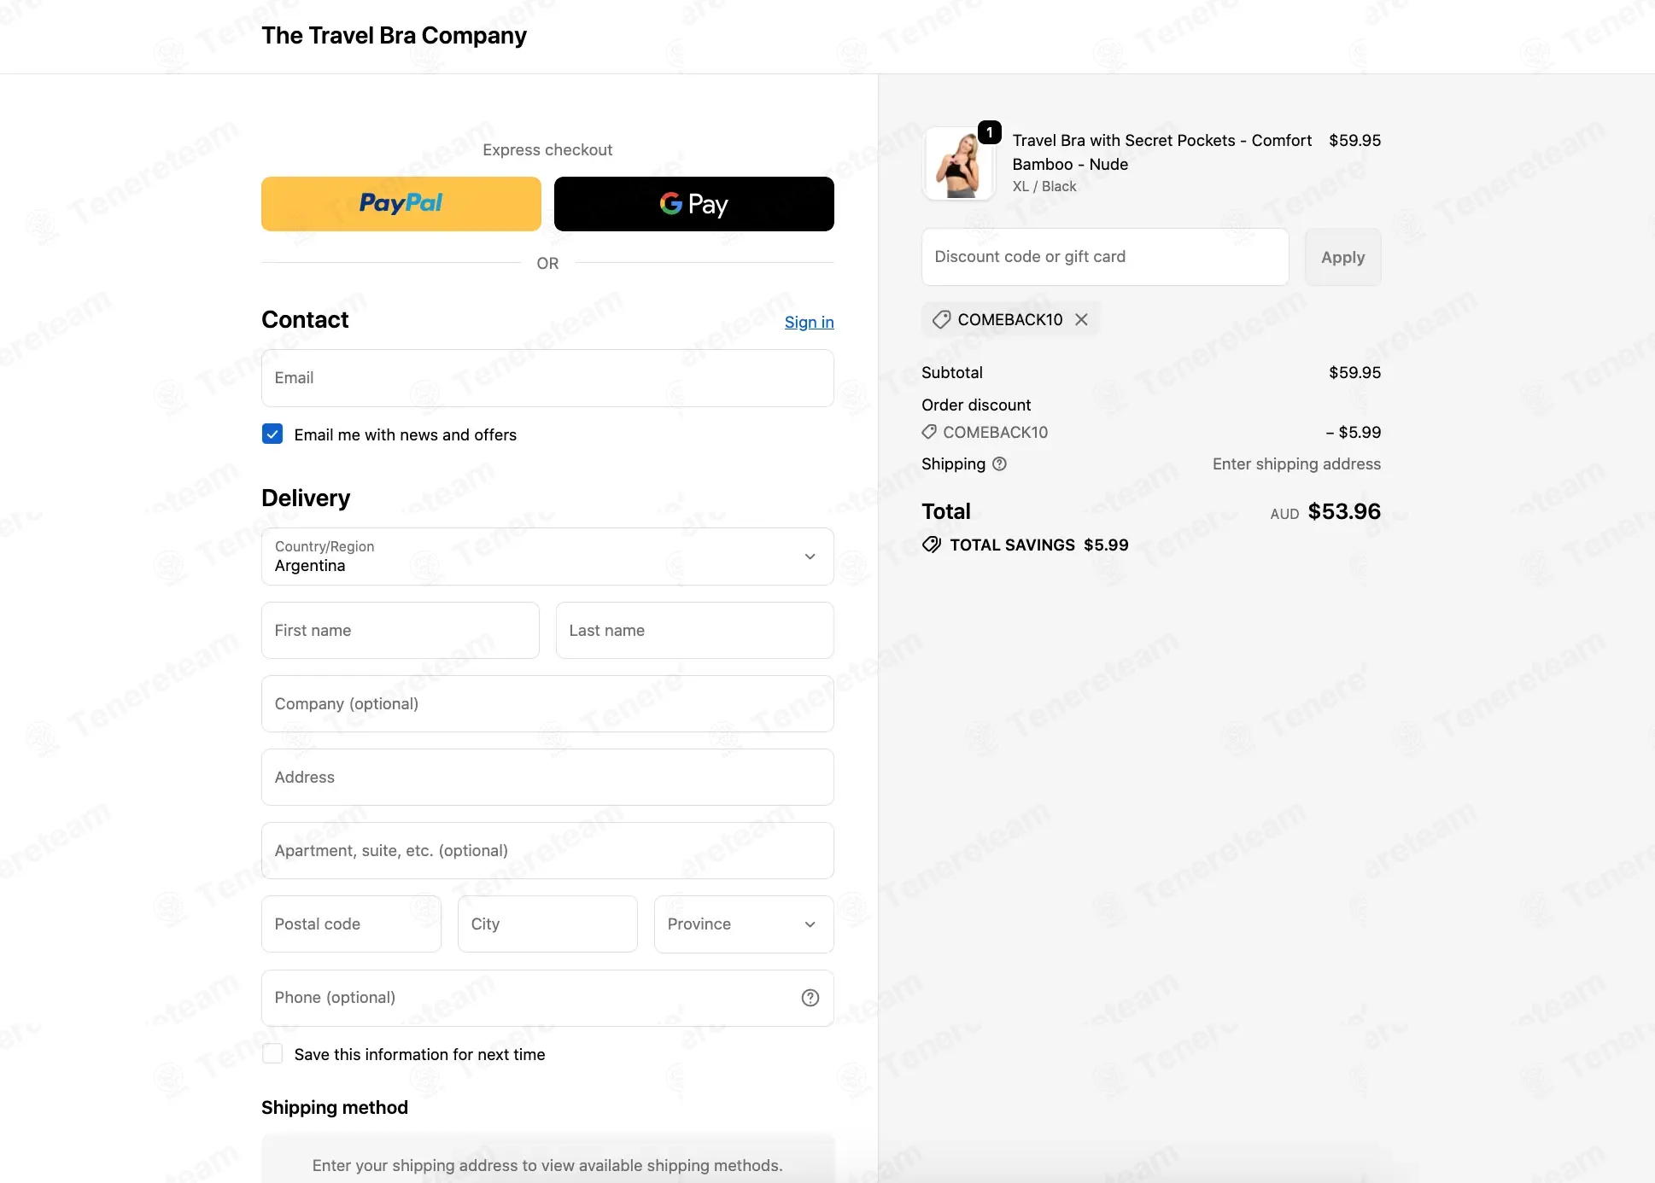Click The Travel Bra Company store title
1655x1183 pixels.
tap(394, 36)
